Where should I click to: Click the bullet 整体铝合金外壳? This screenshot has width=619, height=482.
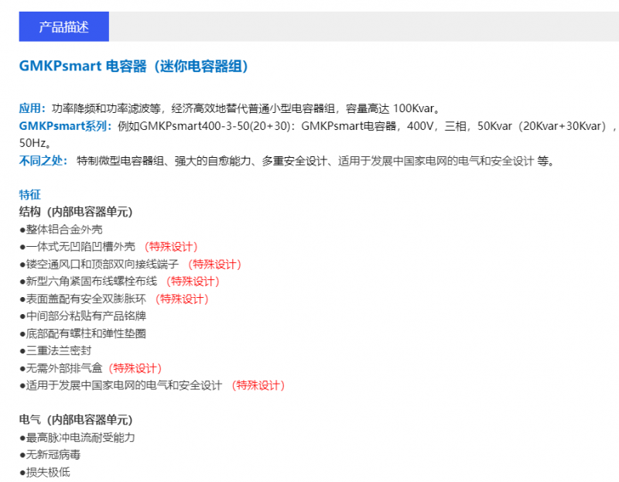61,229
